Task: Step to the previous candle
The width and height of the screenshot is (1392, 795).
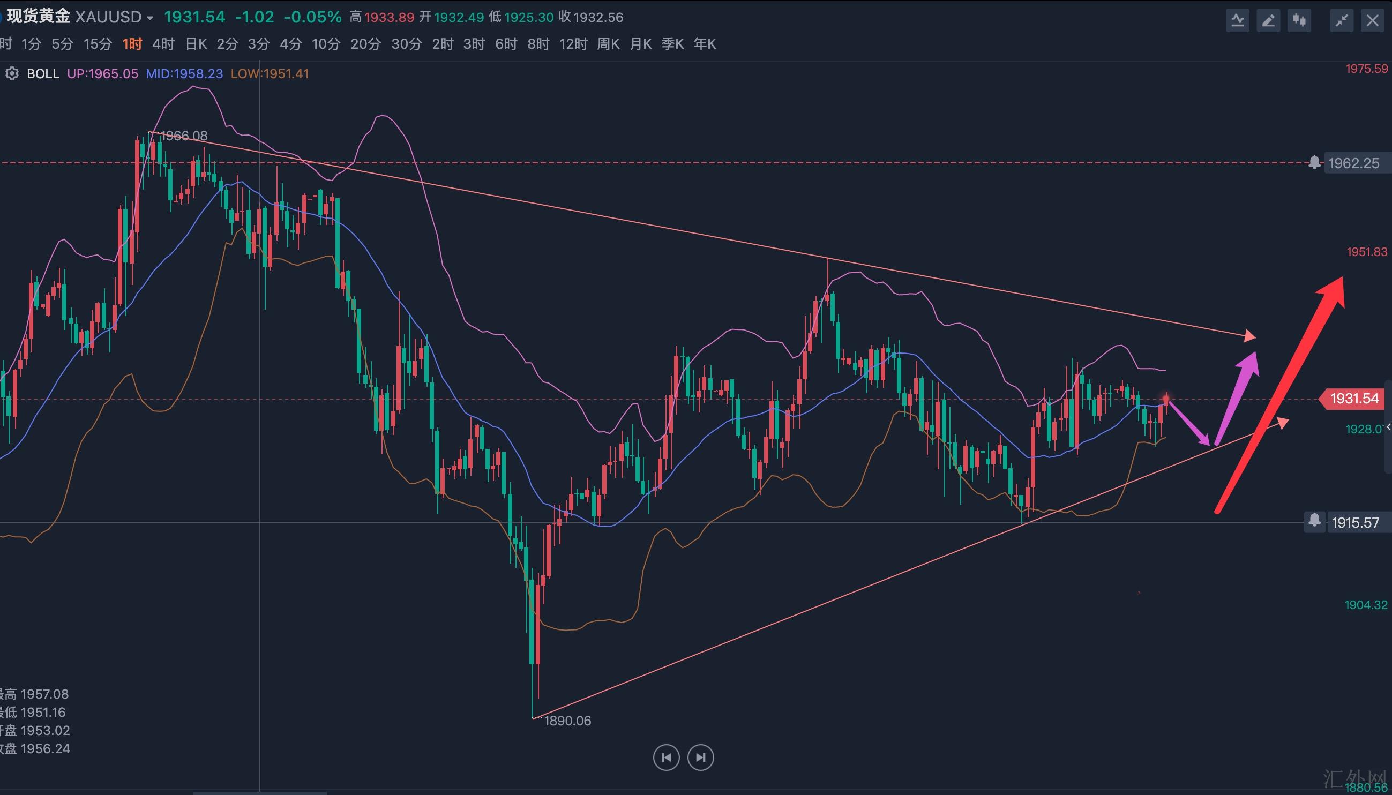Action: [666, 757]
